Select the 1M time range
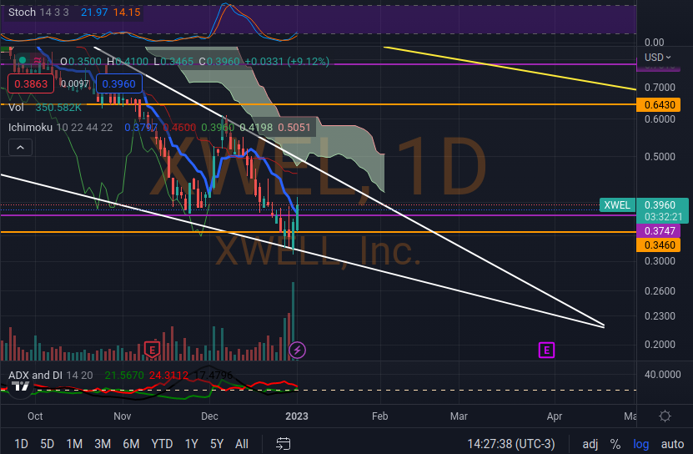The width and height of the screenshot is (693, 454). [74, 443]
